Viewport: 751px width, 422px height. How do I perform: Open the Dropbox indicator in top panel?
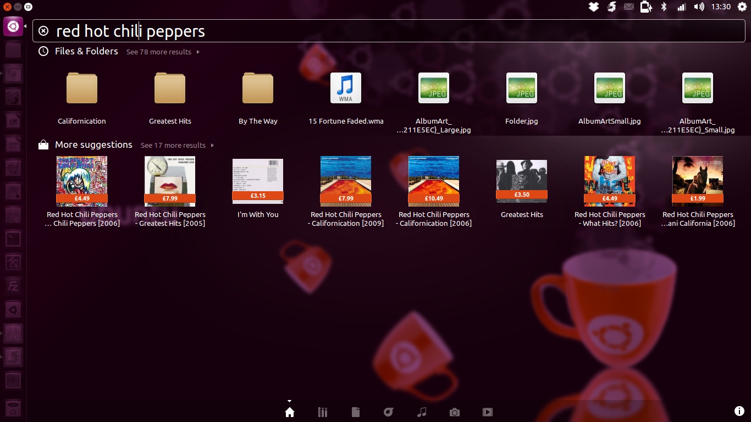[x=593, y=7]
